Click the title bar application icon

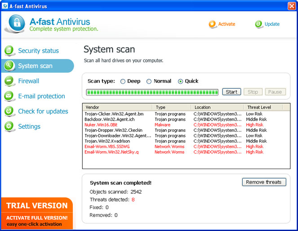click(5, 6)
